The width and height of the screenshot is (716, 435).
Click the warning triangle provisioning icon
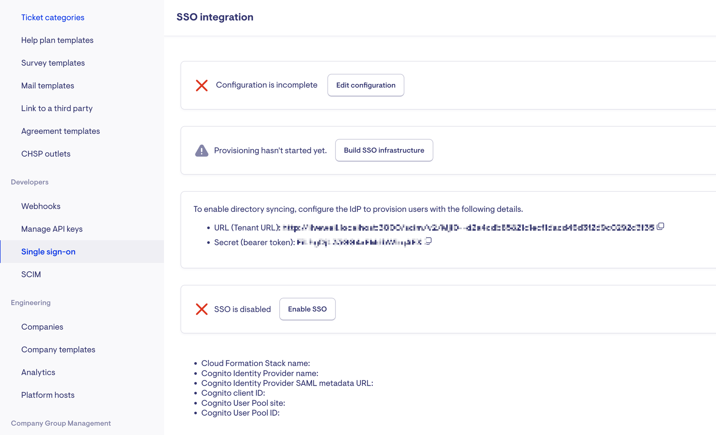pyautogui.click(x=202, y=150)
